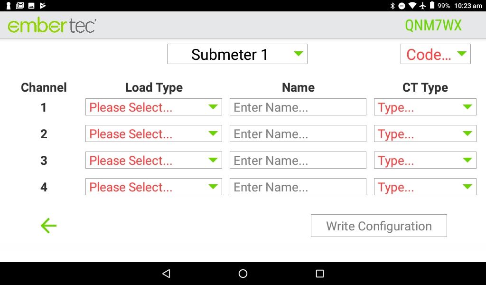Select Load Type for channel 3
Image resolution: width=486 pixels, height=285 pixels.
pos(154,160)
